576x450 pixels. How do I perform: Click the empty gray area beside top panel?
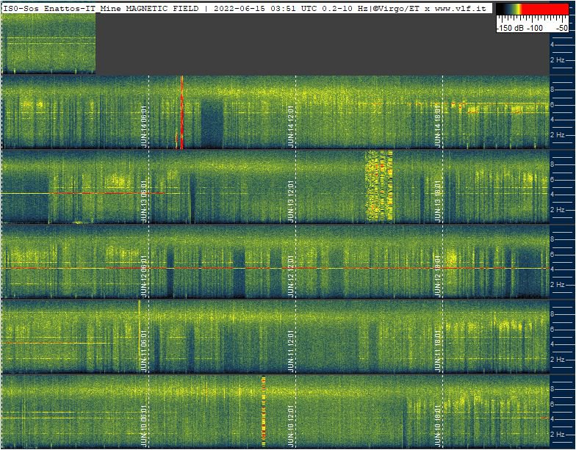322,43
